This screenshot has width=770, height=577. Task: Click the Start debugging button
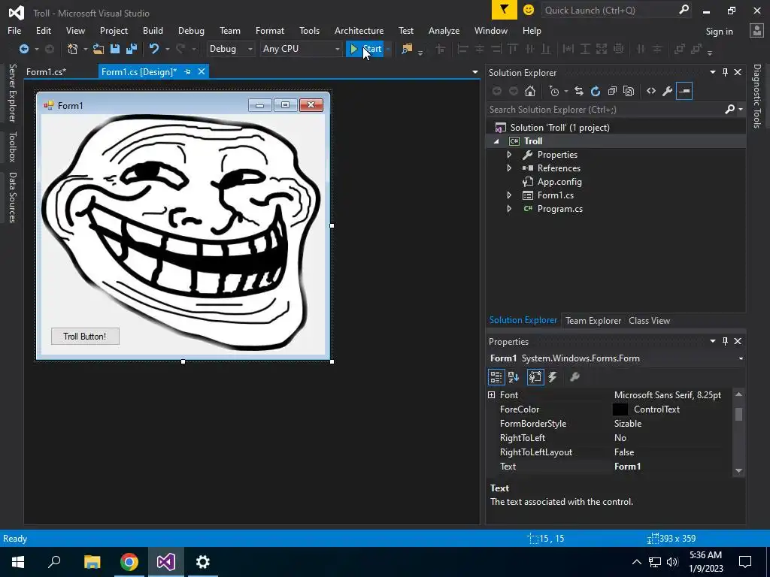click(365, 49)
